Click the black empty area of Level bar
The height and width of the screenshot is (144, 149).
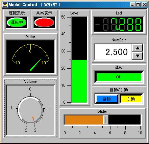point(79,38)
